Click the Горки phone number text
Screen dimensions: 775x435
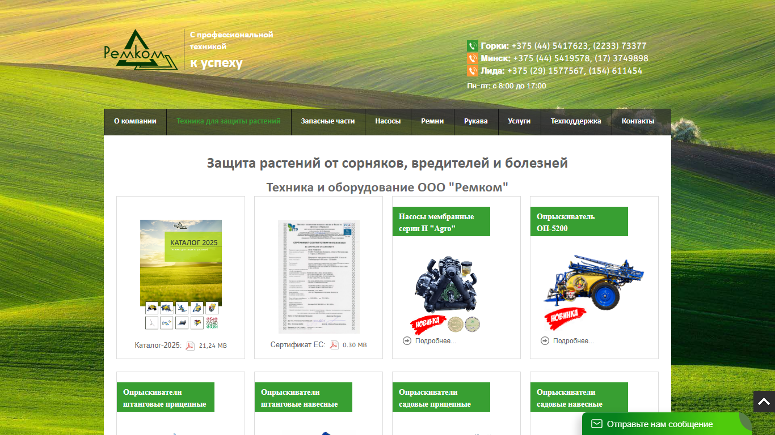(x=579, y=46)
